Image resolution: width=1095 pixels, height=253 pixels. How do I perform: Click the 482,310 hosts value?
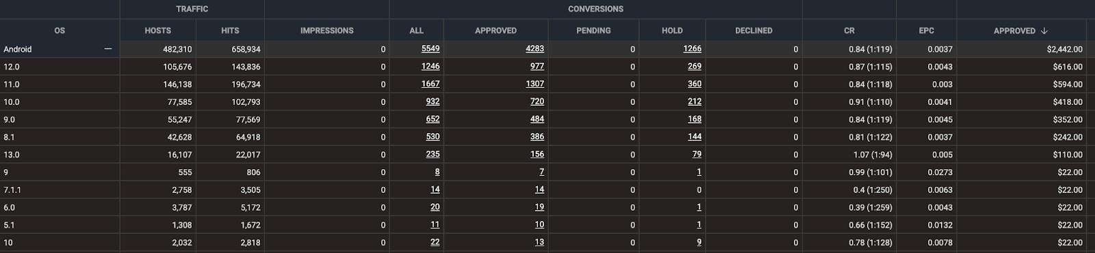coord(177,49)
